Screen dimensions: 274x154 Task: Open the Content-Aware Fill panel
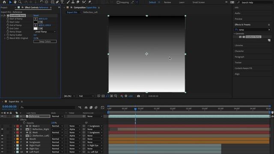243,68
